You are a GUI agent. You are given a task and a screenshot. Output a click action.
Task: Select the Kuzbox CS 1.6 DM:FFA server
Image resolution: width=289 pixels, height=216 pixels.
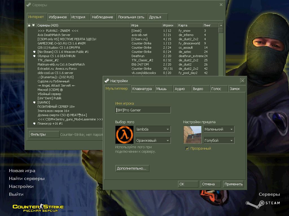tap(123, 48)
